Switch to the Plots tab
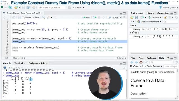 pos(141,58)
